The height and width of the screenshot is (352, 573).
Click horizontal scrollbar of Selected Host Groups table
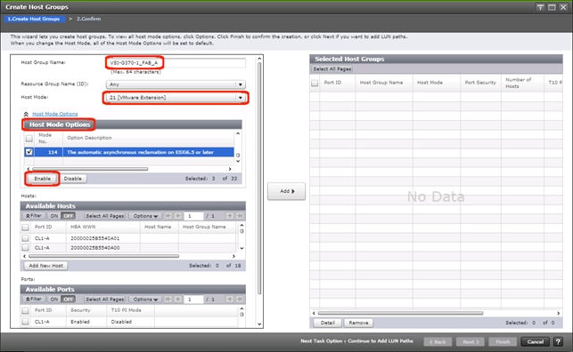click(x=400, y=313)
